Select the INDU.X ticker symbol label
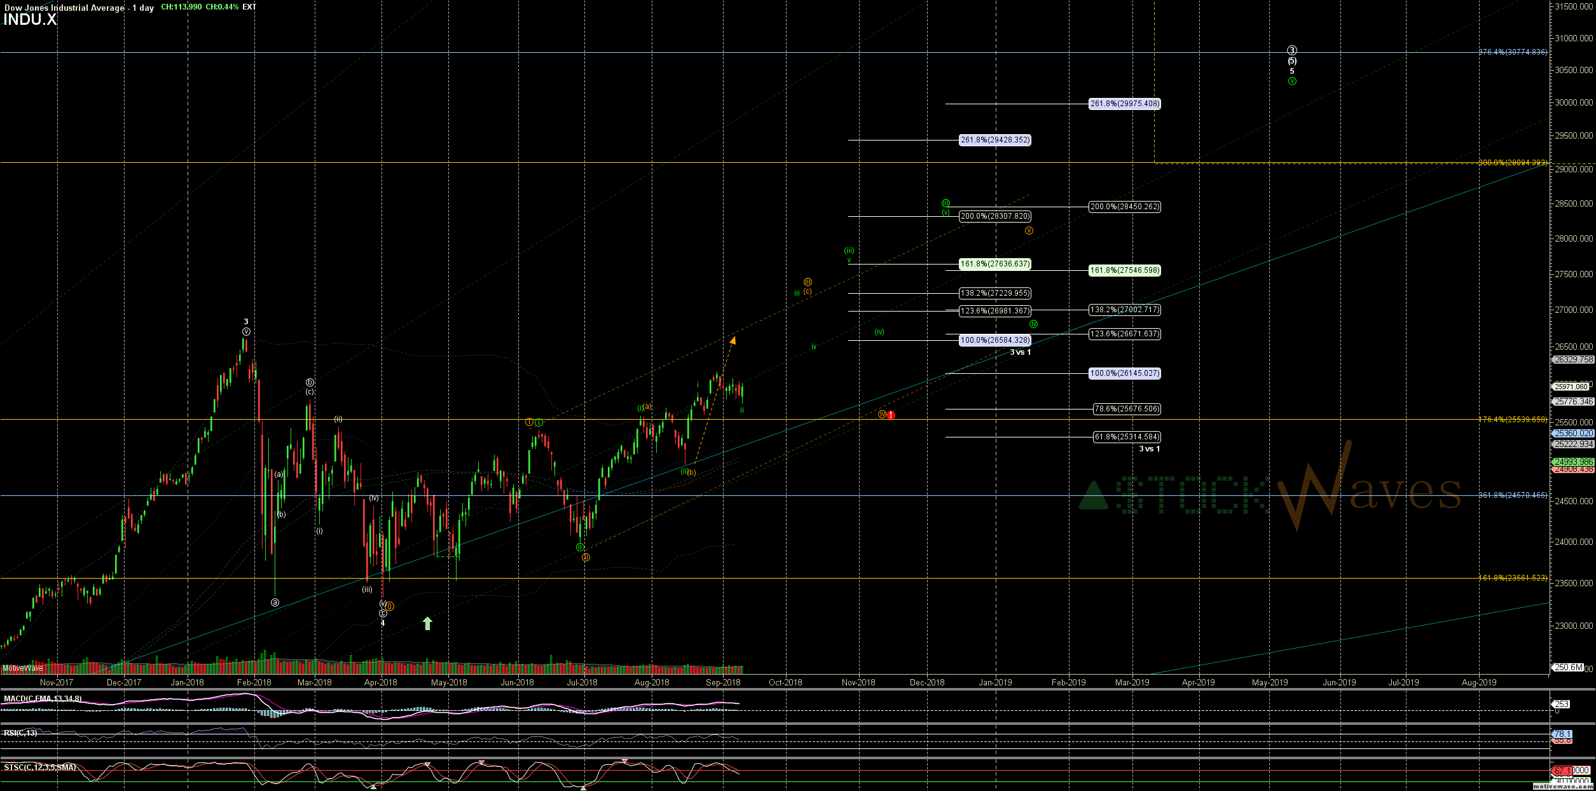Screen dimensions: 1596x791 click(x=30, y=20)
